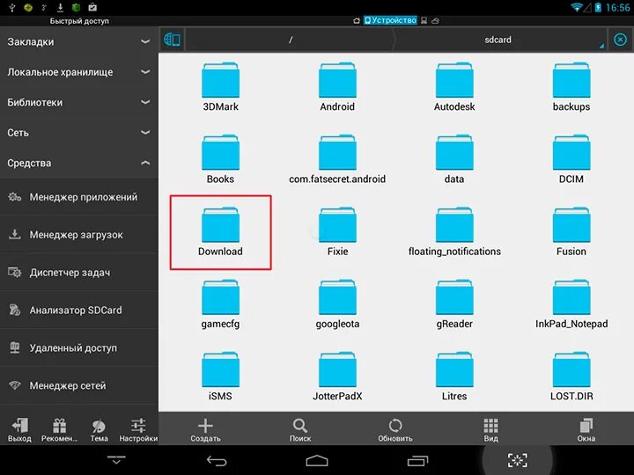Tap the Поиск search button
The height and width of the screenshot is (475, 634).
click(300, 430)
